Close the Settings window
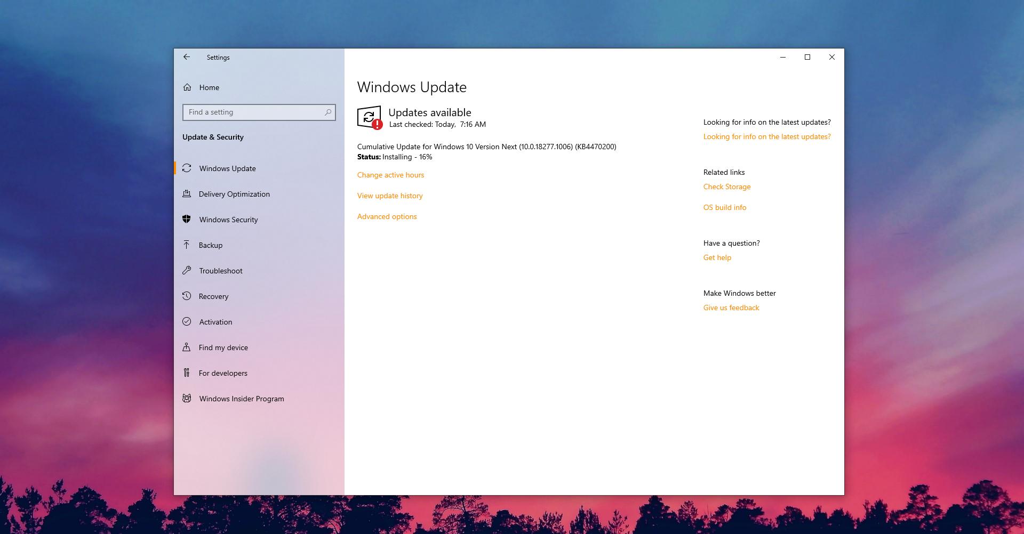The width and height of the screenshot is (1024, 534). click(x=832, y=57)
